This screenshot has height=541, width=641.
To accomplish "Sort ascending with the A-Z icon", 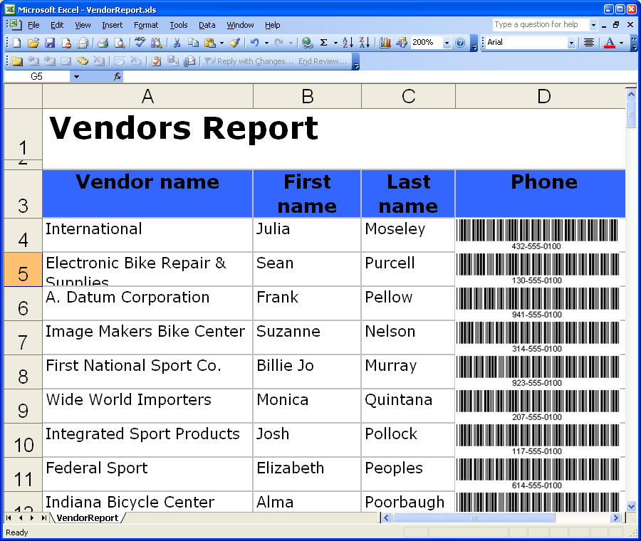I will click(x=348, y=43).
